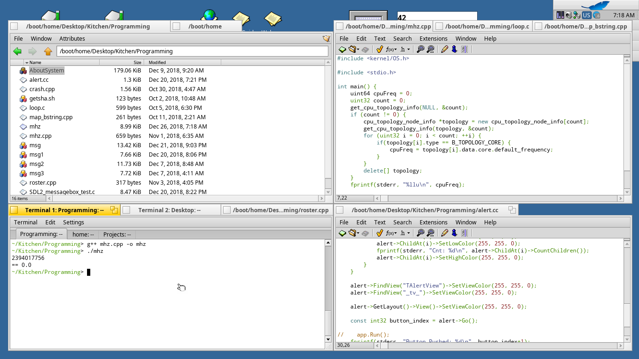Expand the .h header popup in alert.cc window

tap(405, 233)
